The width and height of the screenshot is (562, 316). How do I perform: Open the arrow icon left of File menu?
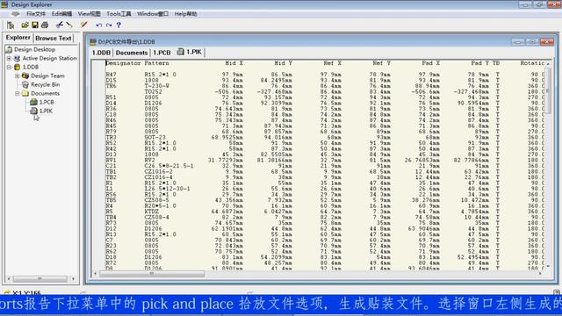[x=15, y=14]
